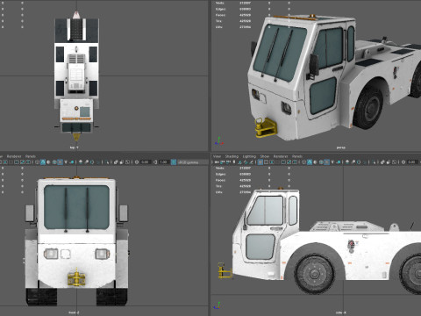Click Exposure reset icon in side view toolbar

coord(403,162)
